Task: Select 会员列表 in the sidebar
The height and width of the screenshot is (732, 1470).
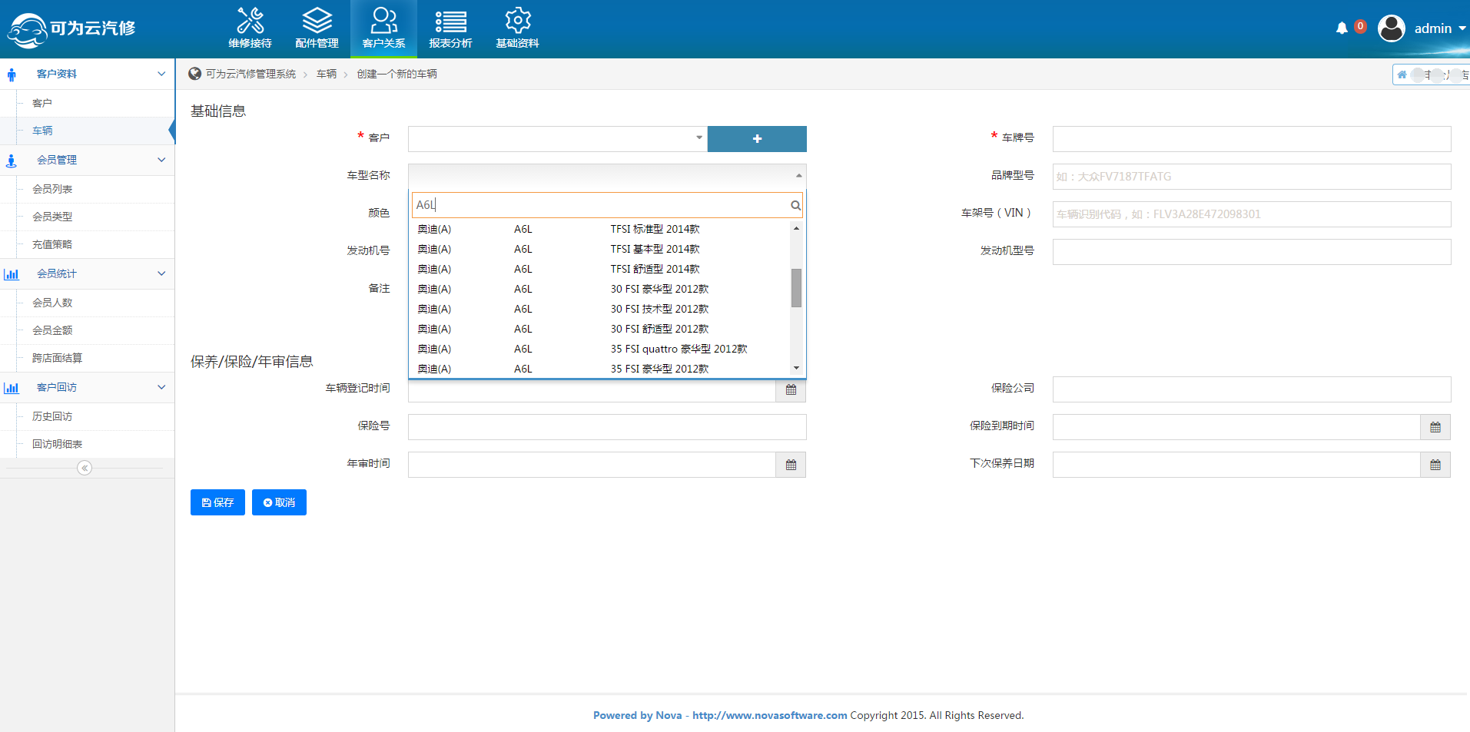Action: click(52, 189)
